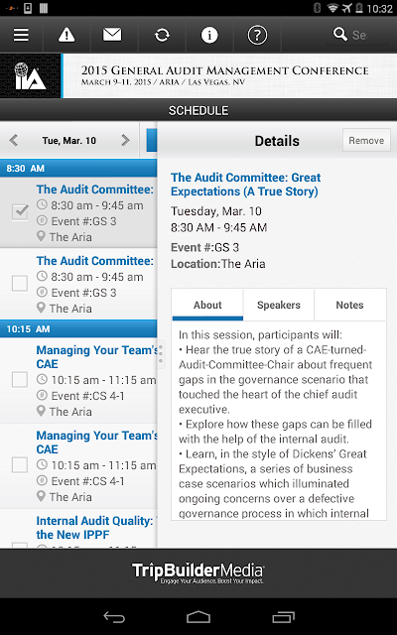Go to previous day with left arrow
This screenshot has height=635, width=397.
pos(13,141)
